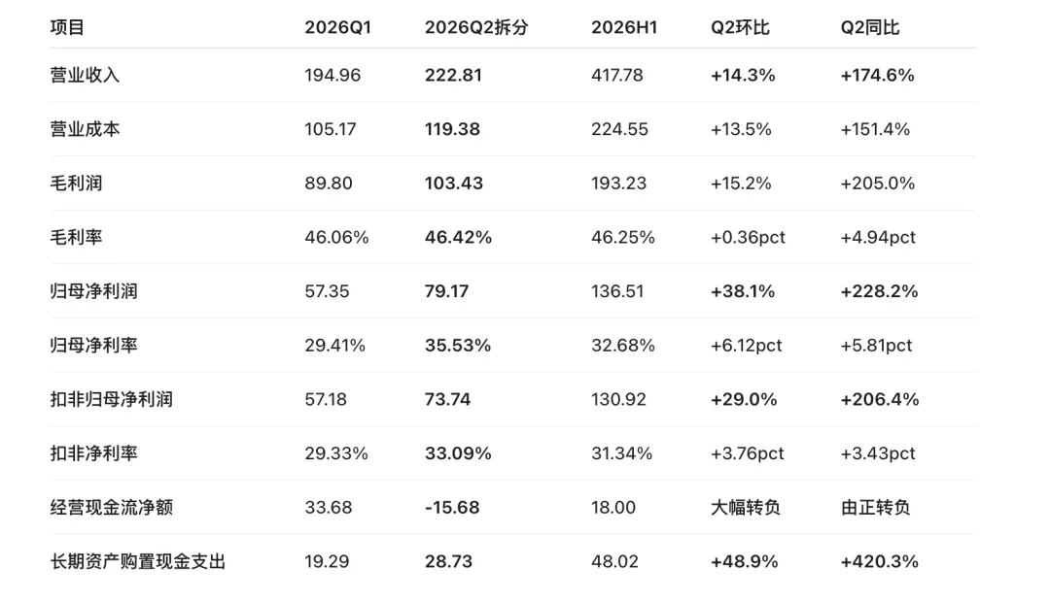Select the 46.42% gross margin cell

tap(458, 238)
